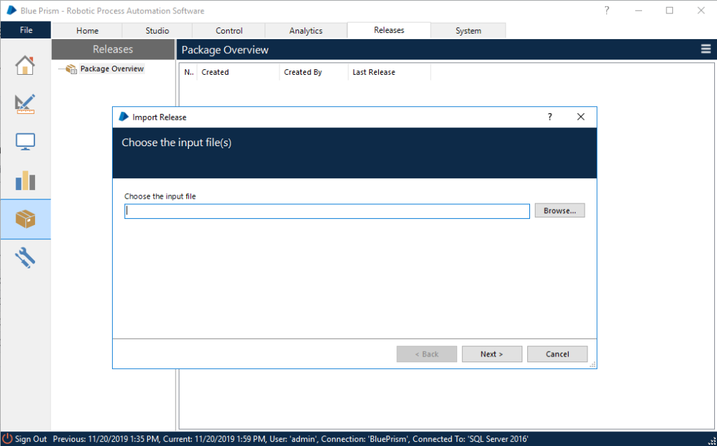Open the Studio design sidebar icon

click(25, 103)
